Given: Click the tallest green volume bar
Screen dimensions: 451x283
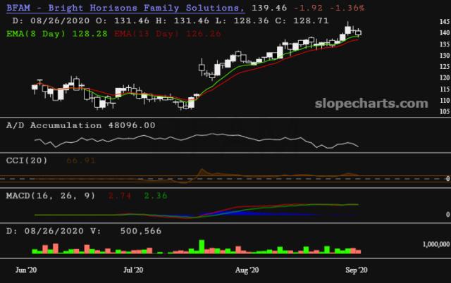Looking at the screenshot, I should coord(202,246).
